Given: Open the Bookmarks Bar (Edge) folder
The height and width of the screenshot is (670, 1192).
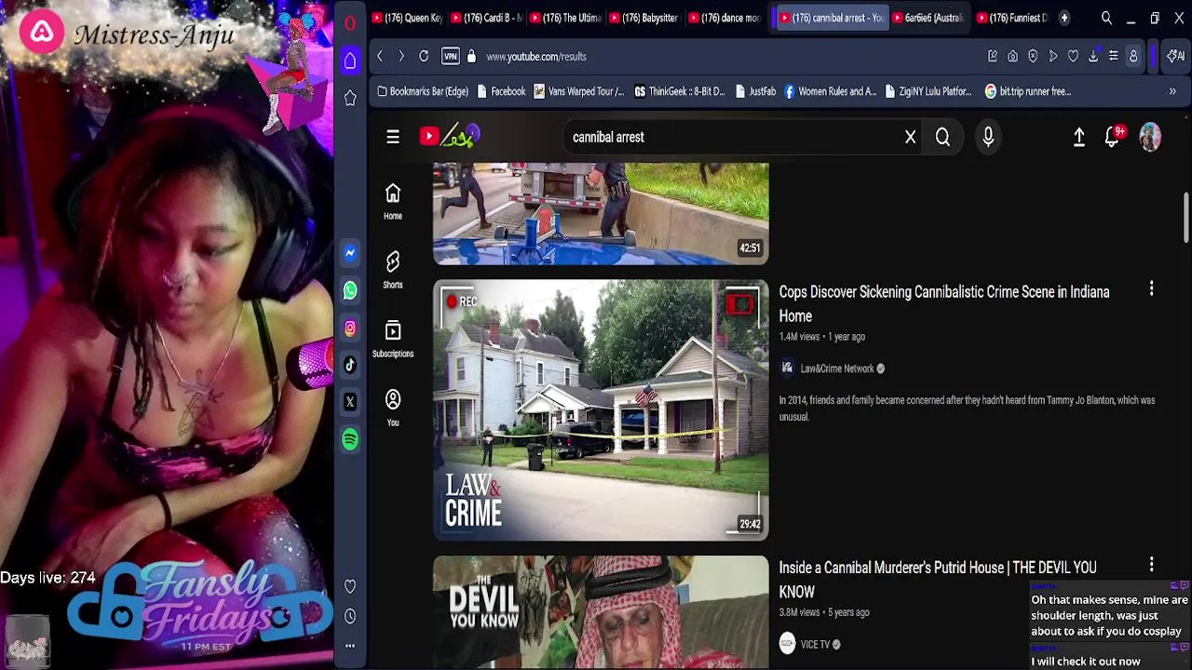Looking at the screenshot, I should [x=422, y=91].
